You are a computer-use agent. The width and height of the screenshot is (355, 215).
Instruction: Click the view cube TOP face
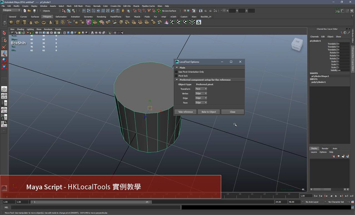[297, 42]
